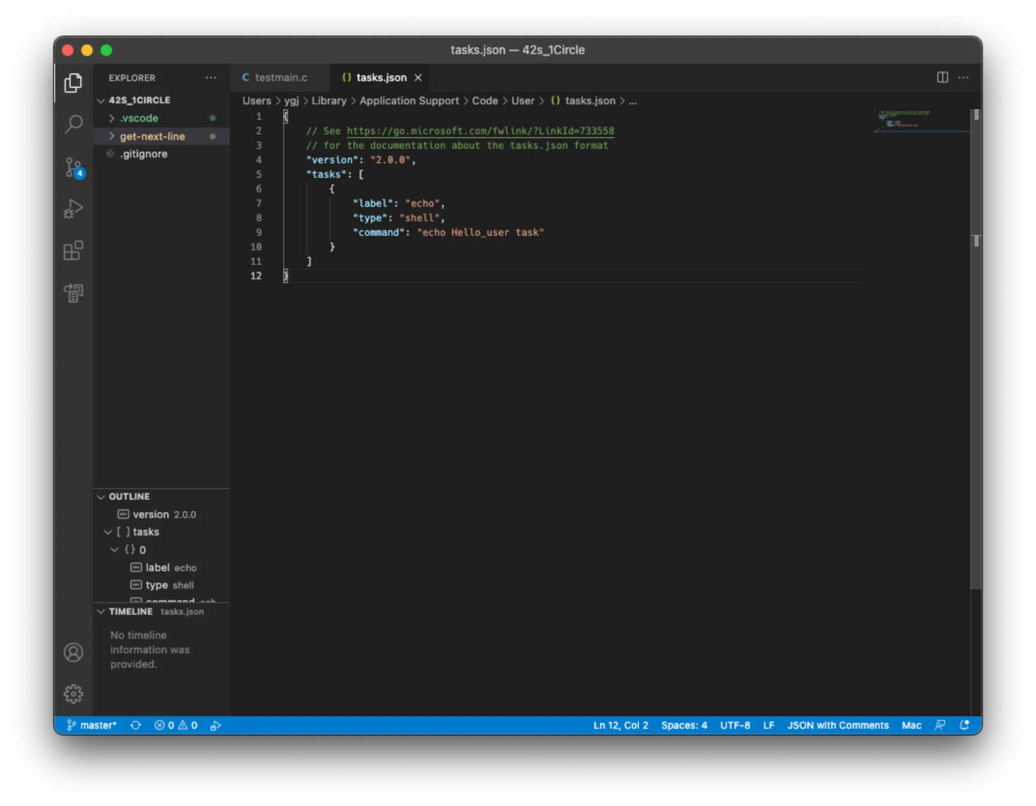The image size is (1036, 806).
Task: Click the Accounts icon in activity bar
Action: (73, 652)
